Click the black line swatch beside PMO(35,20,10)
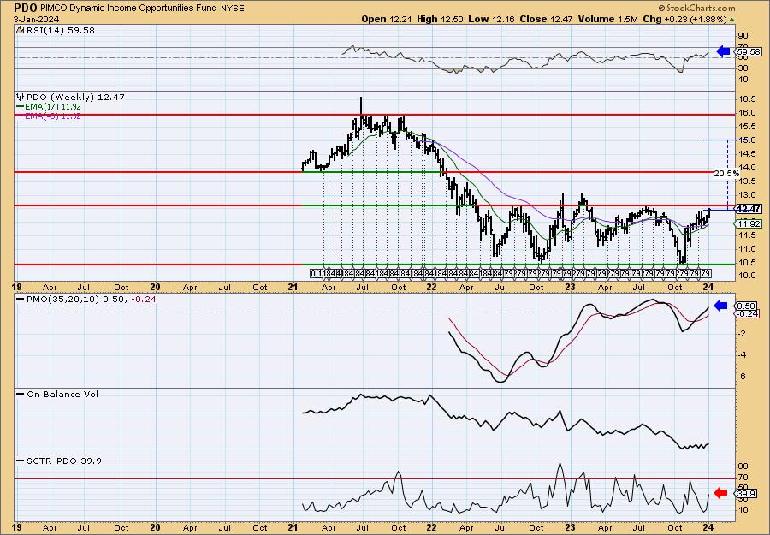770x535 pixels. [x=21, y=299]
